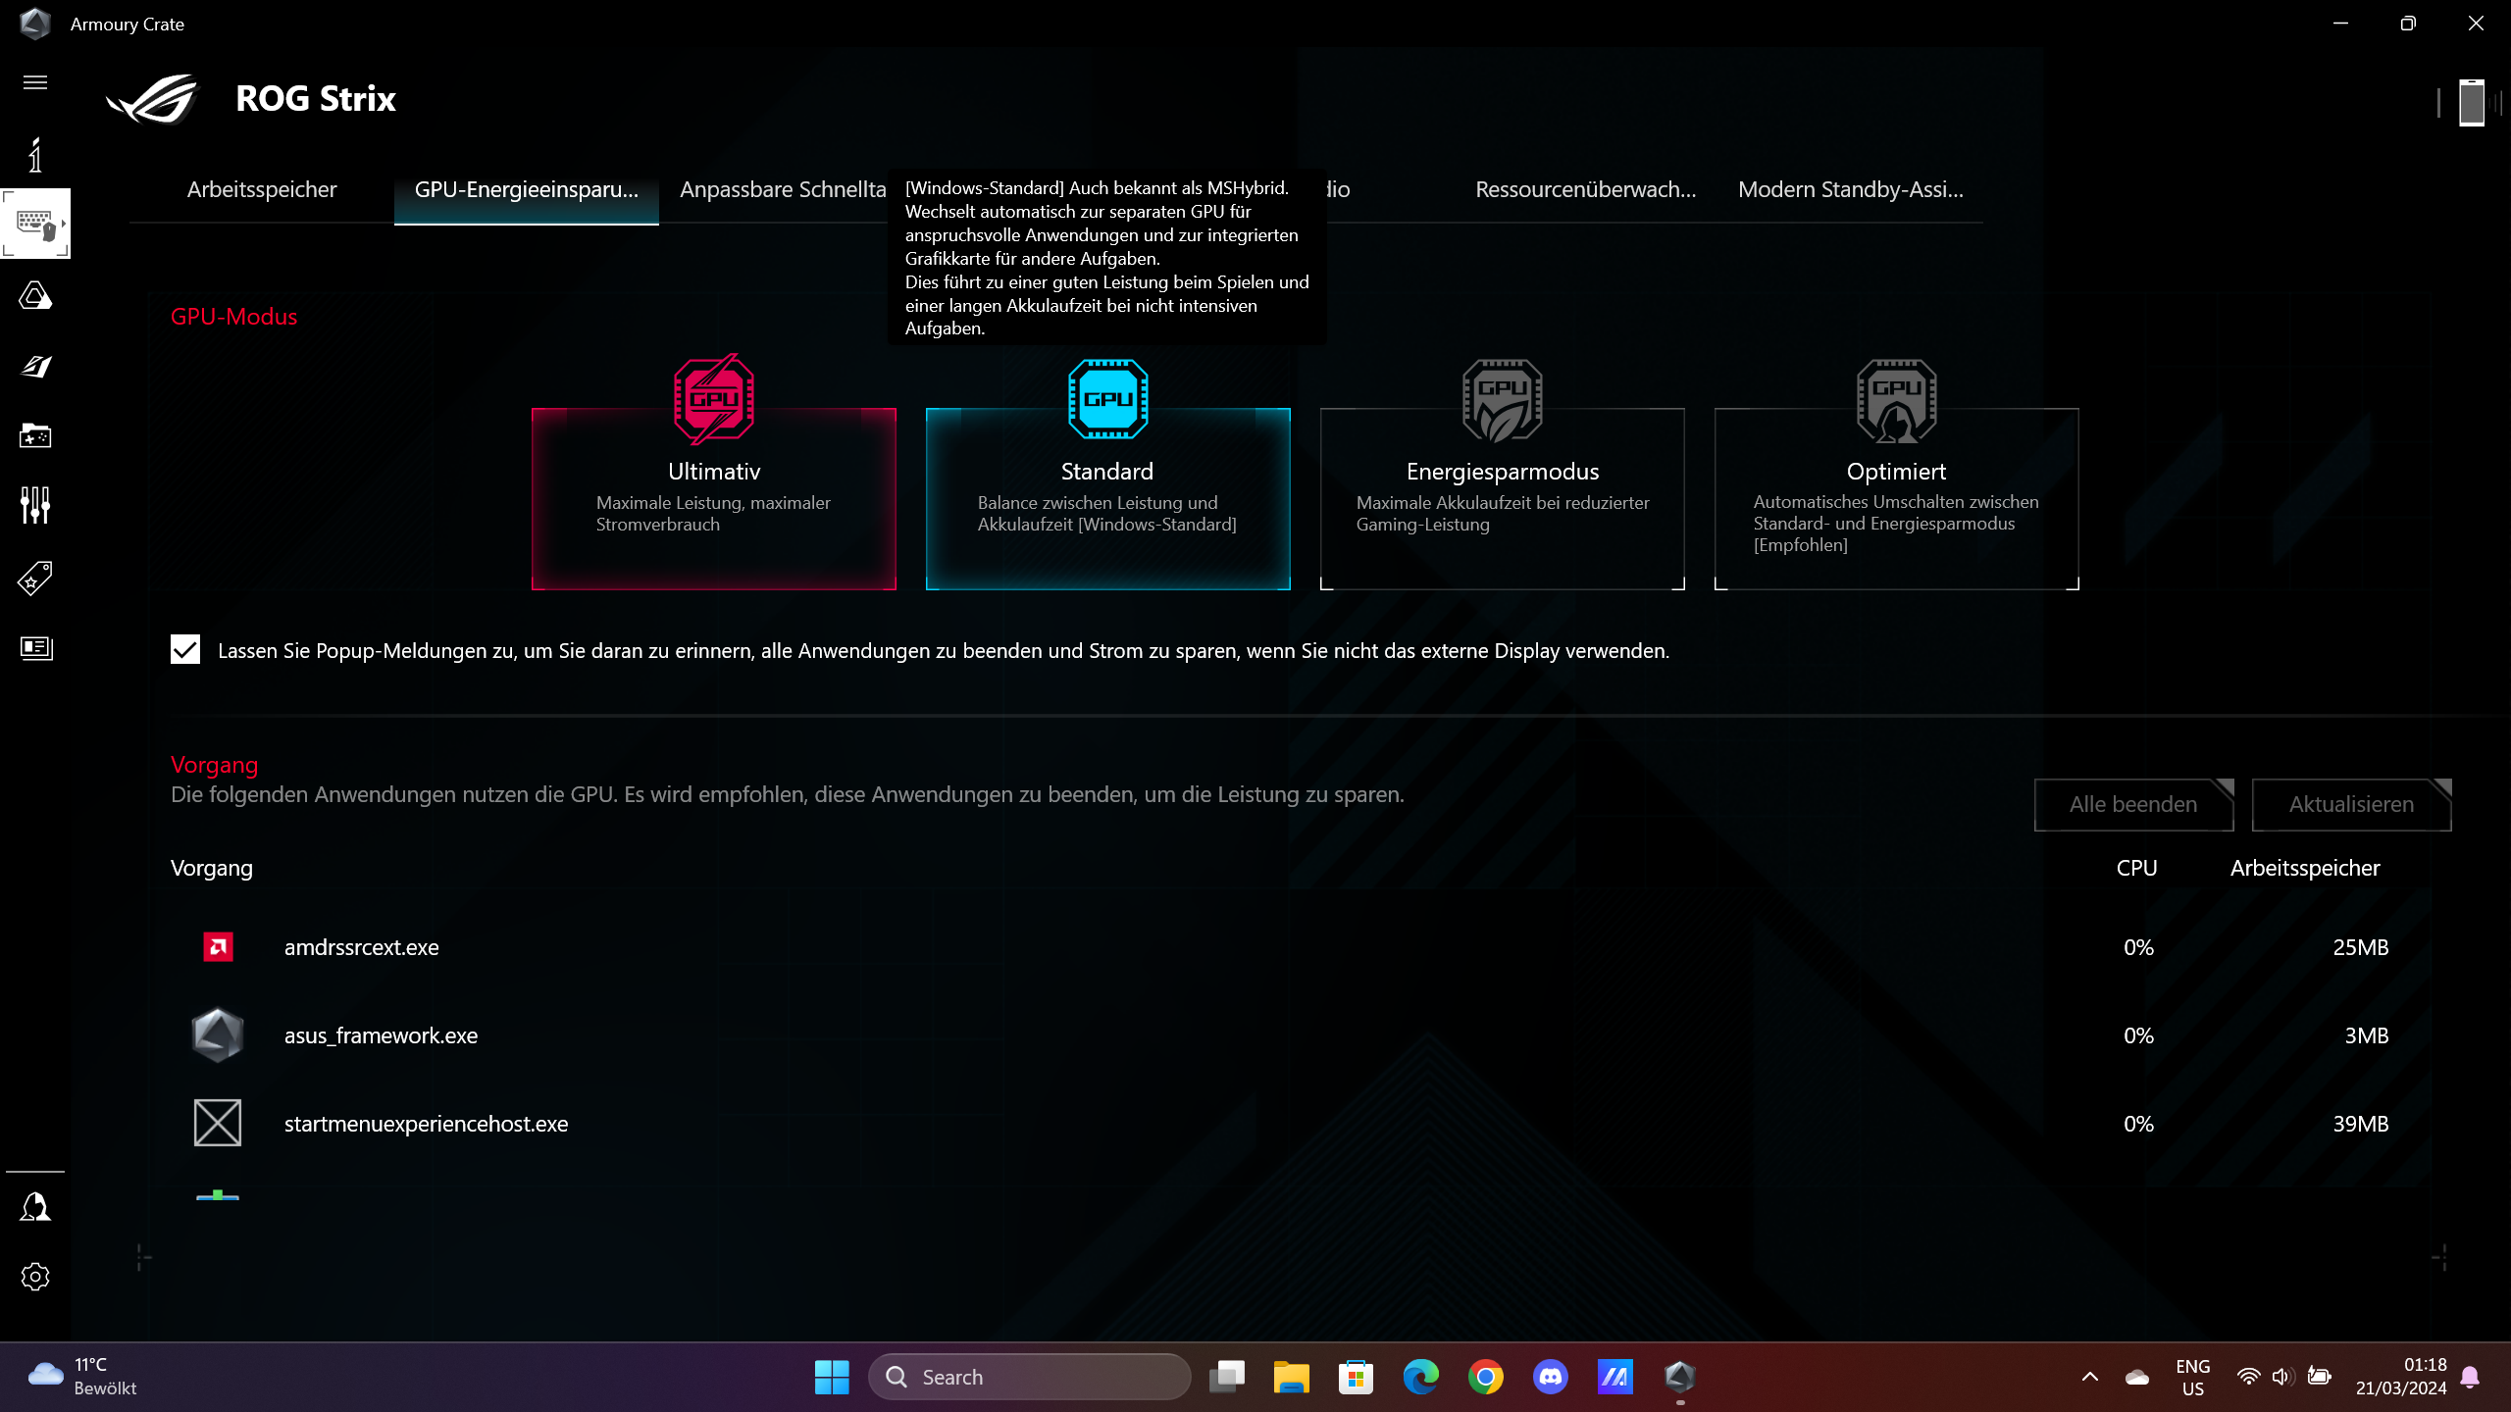Viewport: 2511px width, 1412px height.
Task: Uncheck the popup reminder checkbox
Action: (185, 650)
